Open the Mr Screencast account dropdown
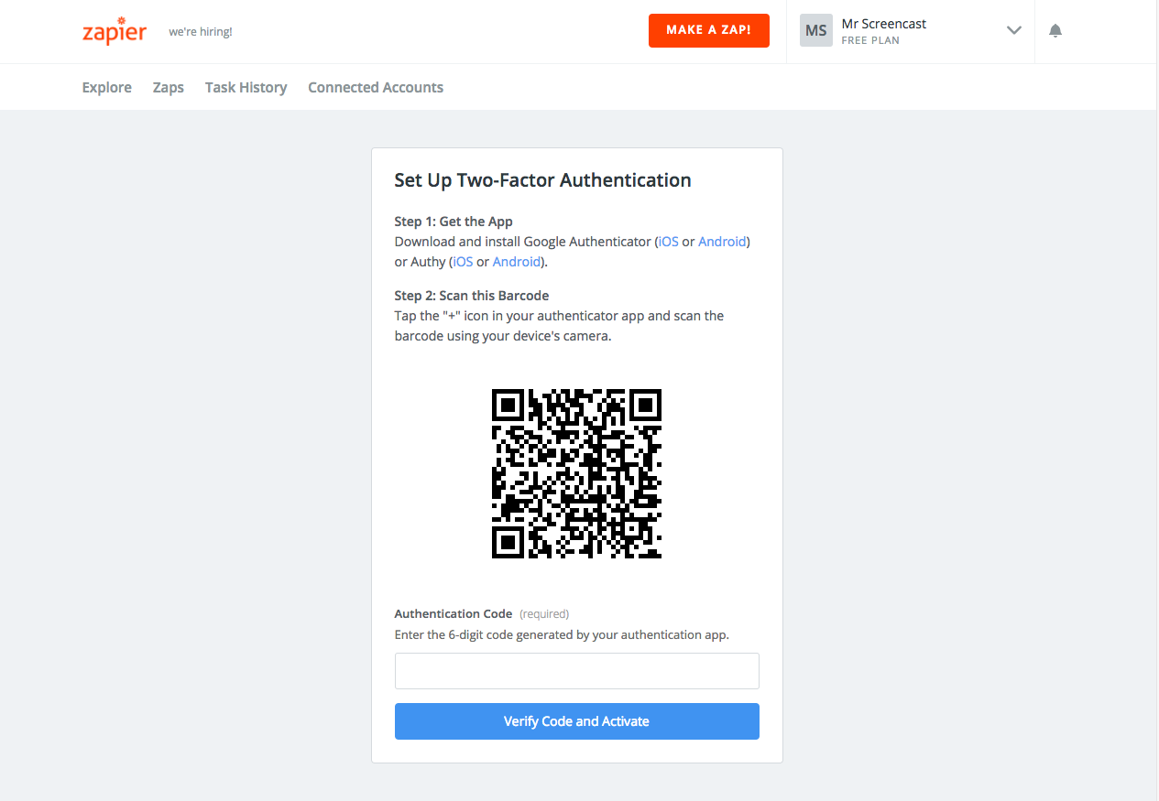 click(883, 23)
